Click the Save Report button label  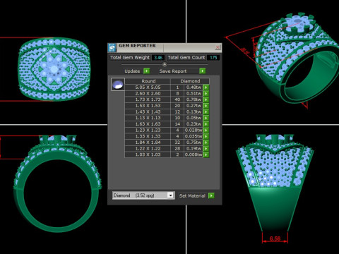point(173,71)
